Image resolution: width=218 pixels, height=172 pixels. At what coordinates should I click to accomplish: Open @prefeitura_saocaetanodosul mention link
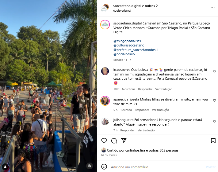136,50
